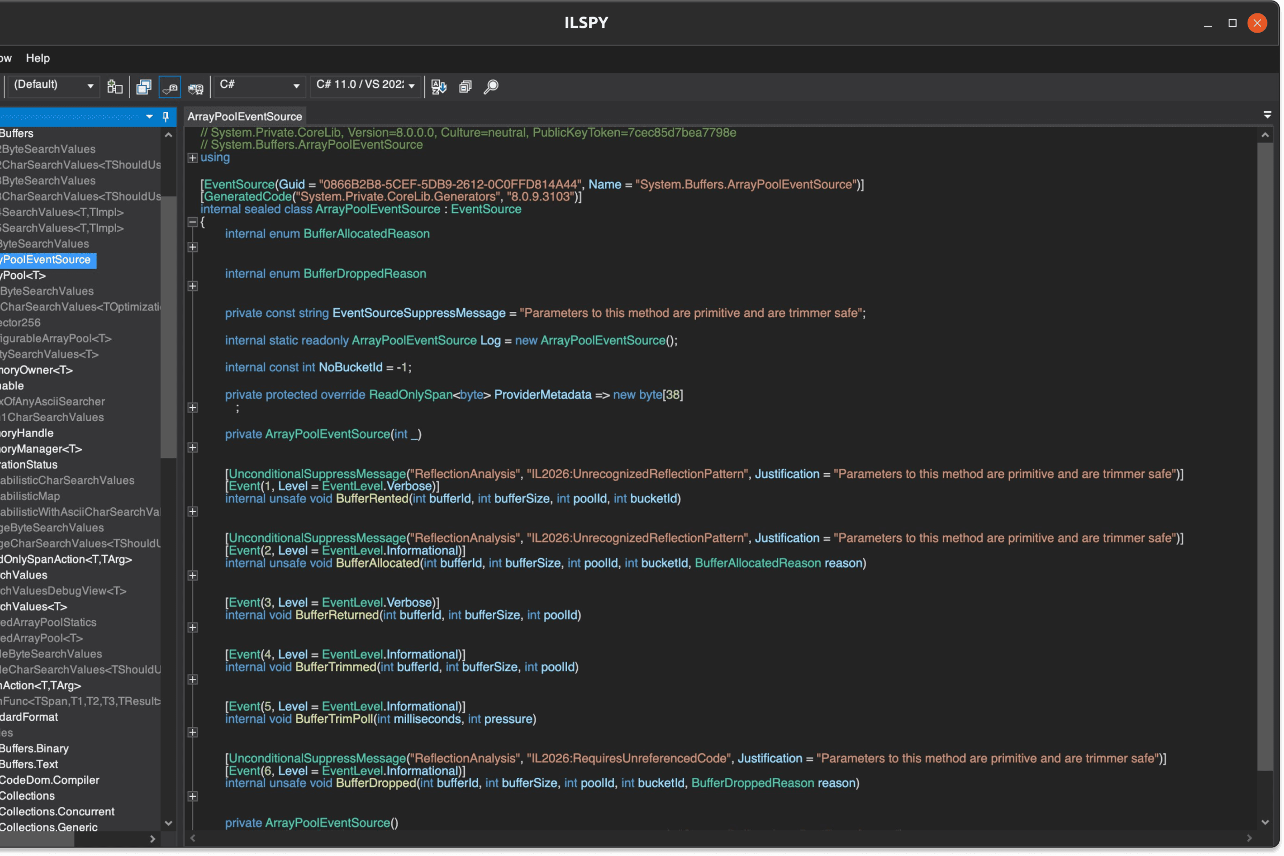
Task: Click the code view scrollbar down arrow
Action: [1265, 822]
